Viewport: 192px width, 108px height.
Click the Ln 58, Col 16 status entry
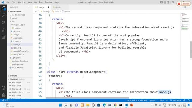(137, 100)
